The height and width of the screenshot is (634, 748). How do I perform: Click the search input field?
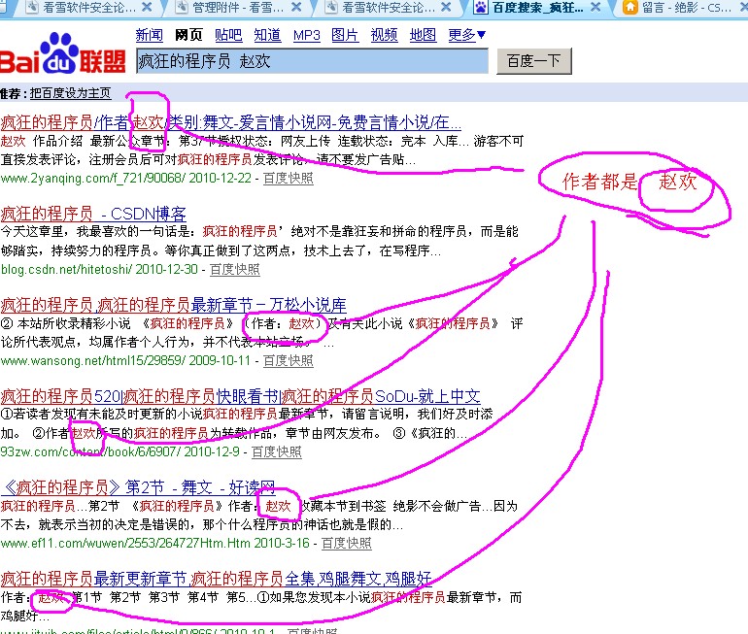(313, 61)
